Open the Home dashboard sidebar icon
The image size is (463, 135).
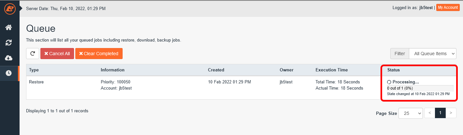click(9, 28)
